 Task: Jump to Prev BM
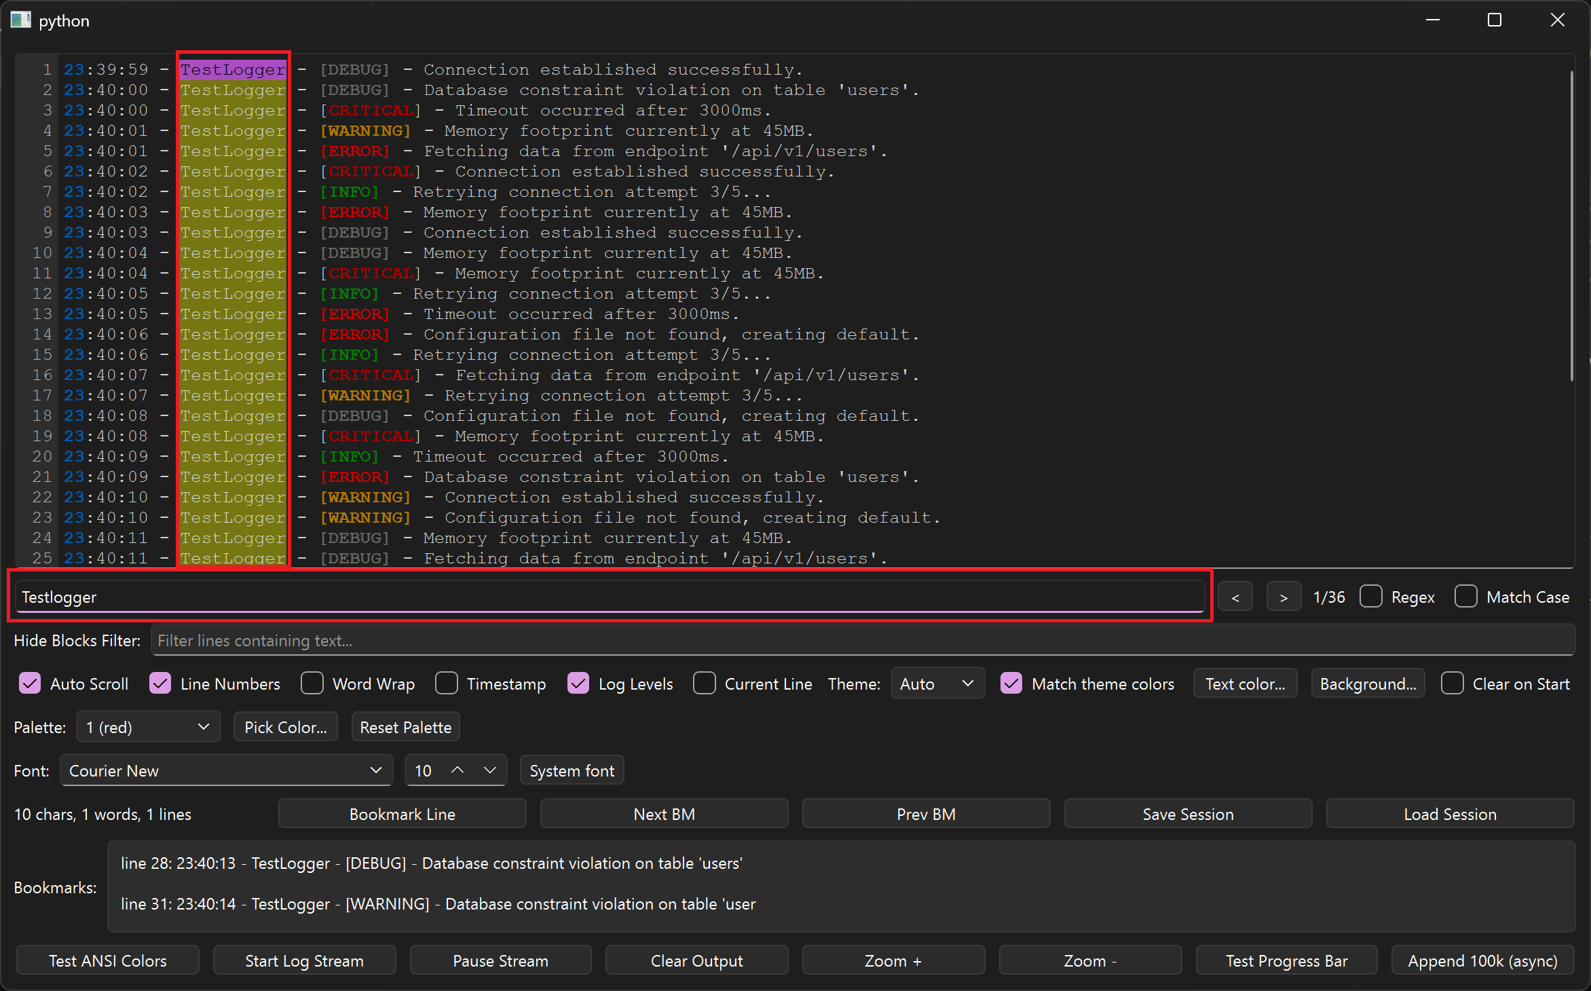[x=926, y=814]
